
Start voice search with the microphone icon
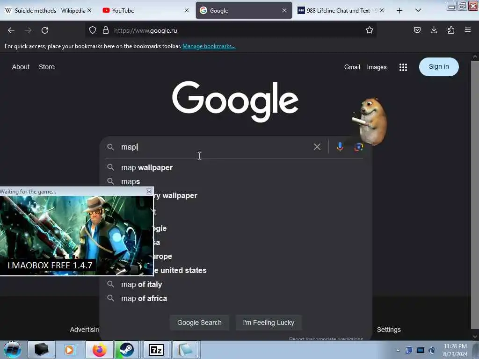point(340,147)
